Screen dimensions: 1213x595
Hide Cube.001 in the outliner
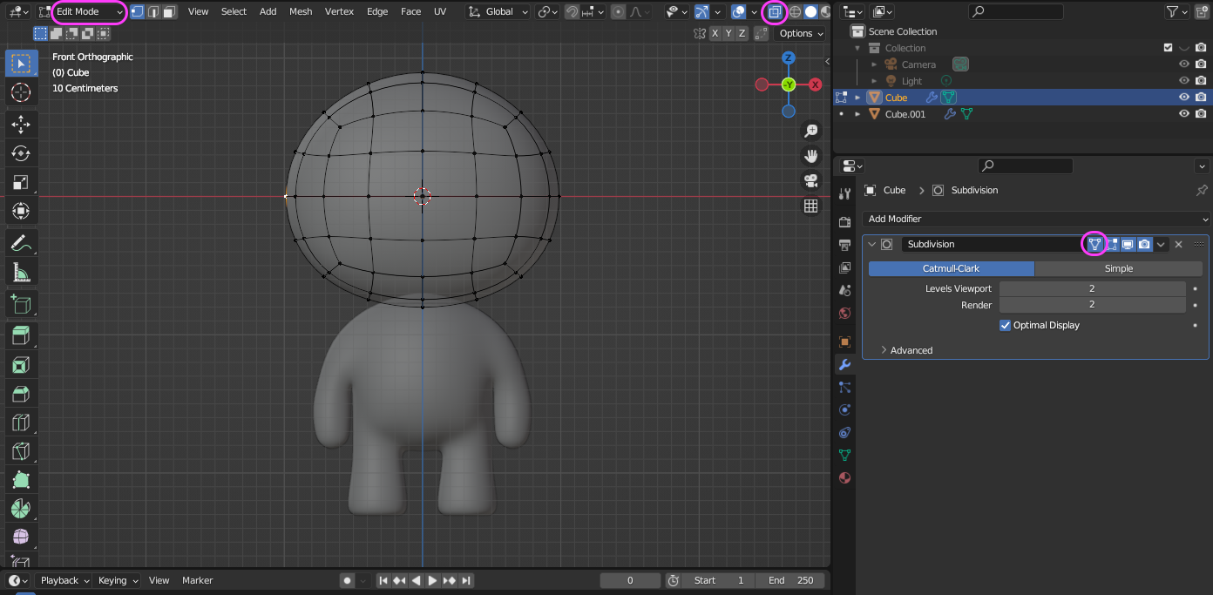click(1183, 114)
